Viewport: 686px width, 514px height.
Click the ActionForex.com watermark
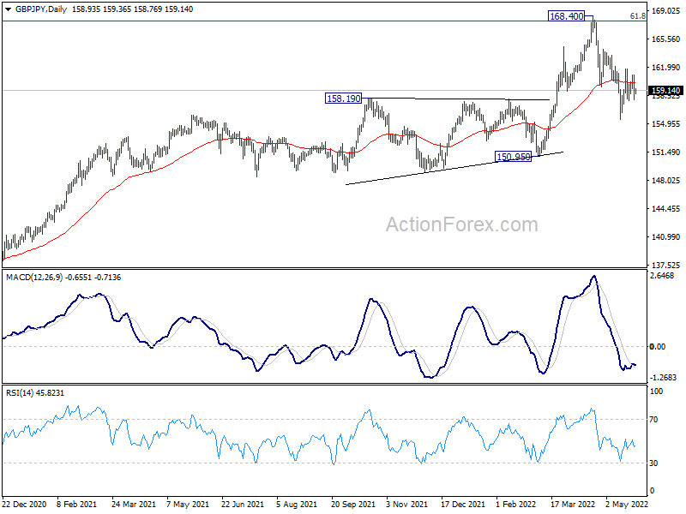(x=462, y=224)
